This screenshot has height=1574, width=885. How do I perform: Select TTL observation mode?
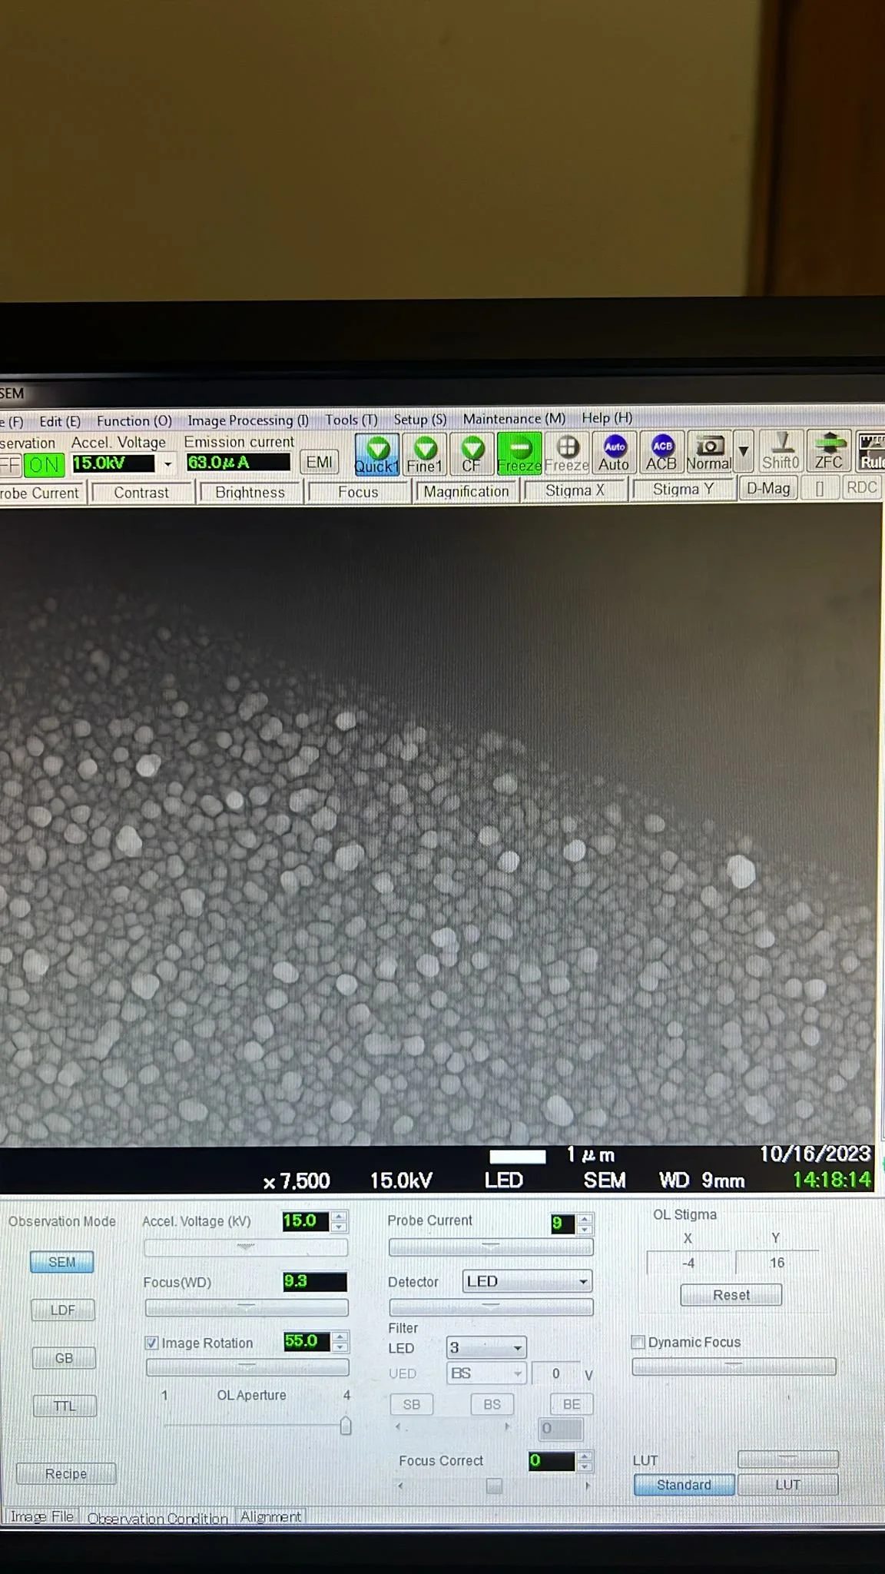pyautogui.click(x=65, y=1406)
